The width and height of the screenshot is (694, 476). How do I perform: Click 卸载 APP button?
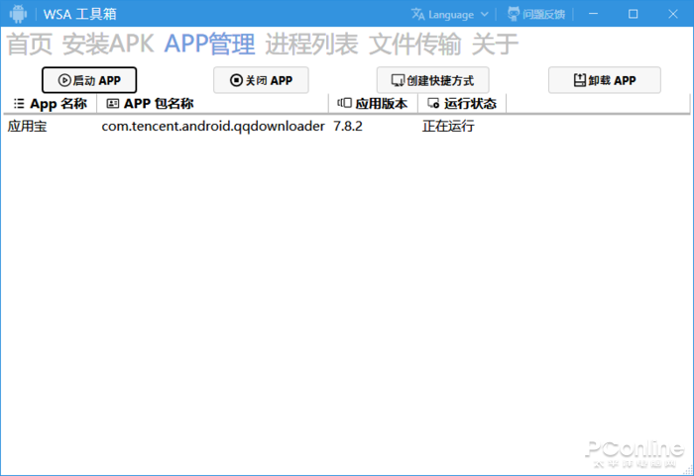point(604,80)
